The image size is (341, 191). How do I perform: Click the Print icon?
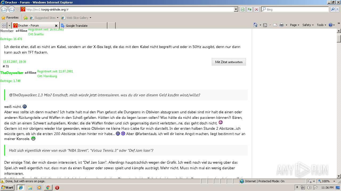click(282, 25)
